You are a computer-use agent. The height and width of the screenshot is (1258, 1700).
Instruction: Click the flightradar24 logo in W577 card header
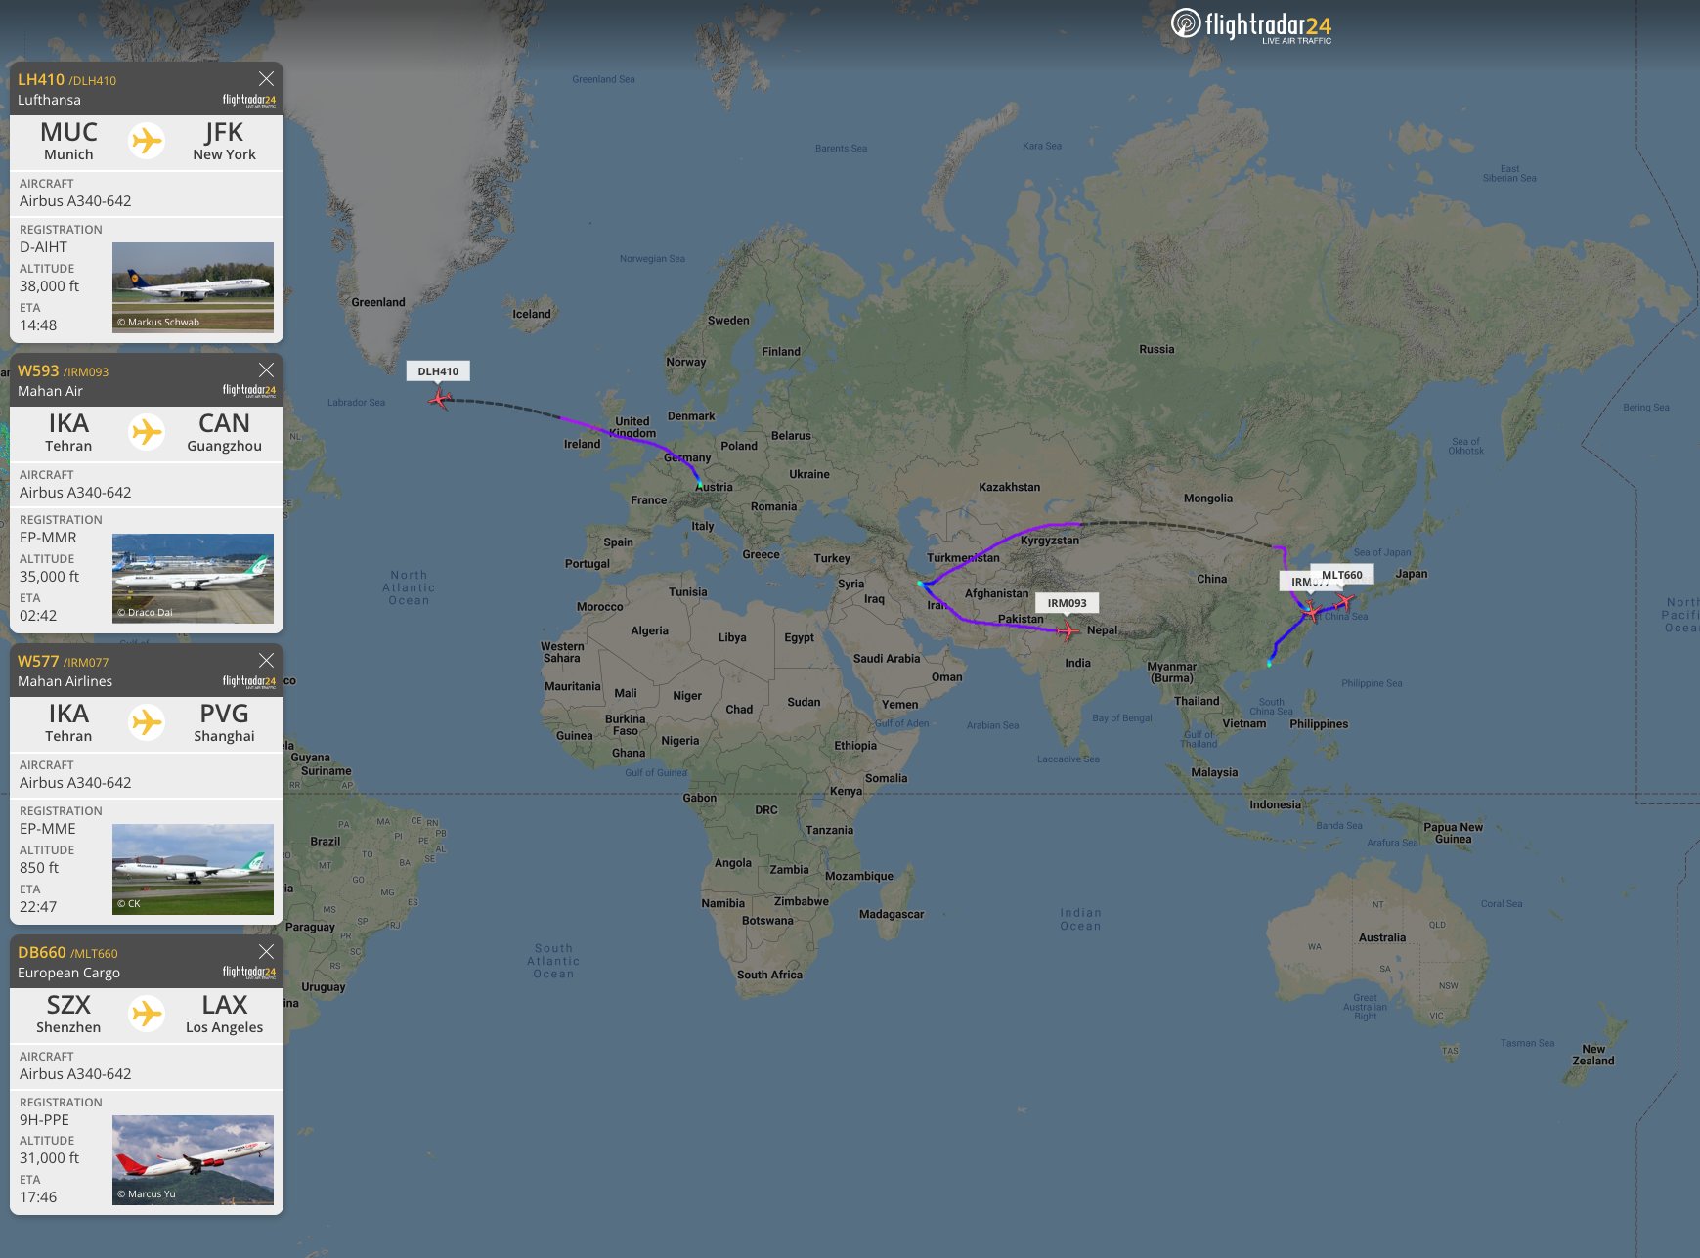point(248,681)
